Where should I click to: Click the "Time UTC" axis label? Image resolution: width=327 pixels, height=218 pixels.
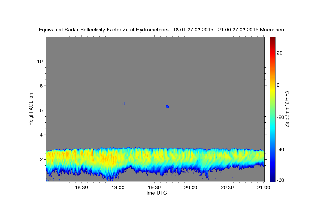point(155,193)
